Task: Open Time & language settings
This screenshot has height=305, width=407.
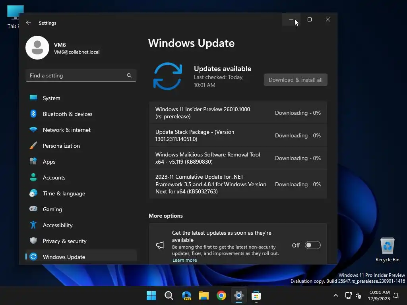Action: [x=81, y=193]
